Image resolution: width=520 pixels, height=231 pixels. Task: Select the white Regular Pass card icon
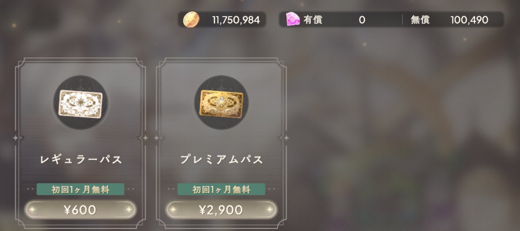click(x=81, y=103)
